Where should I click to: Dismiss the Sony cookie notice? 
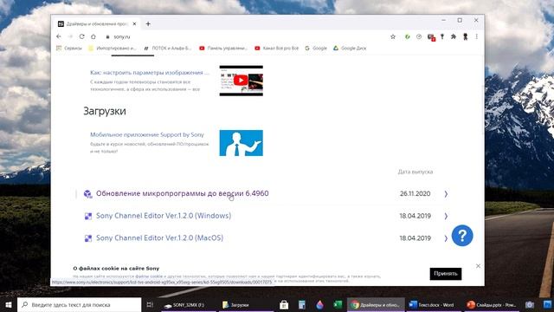[478, 266]
